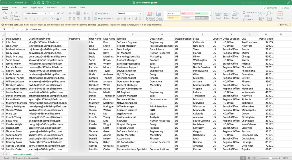Image resolution: width=292 pixels, height=160 pixels.
Task: Open the General number format dropdown
Action: (141, 13)
